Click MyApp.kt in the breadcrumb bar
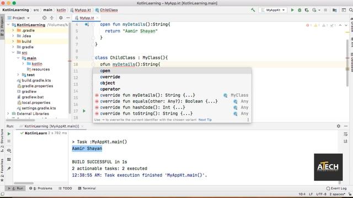The height and width of the screenshot is (198, 353). coord(81,10)
